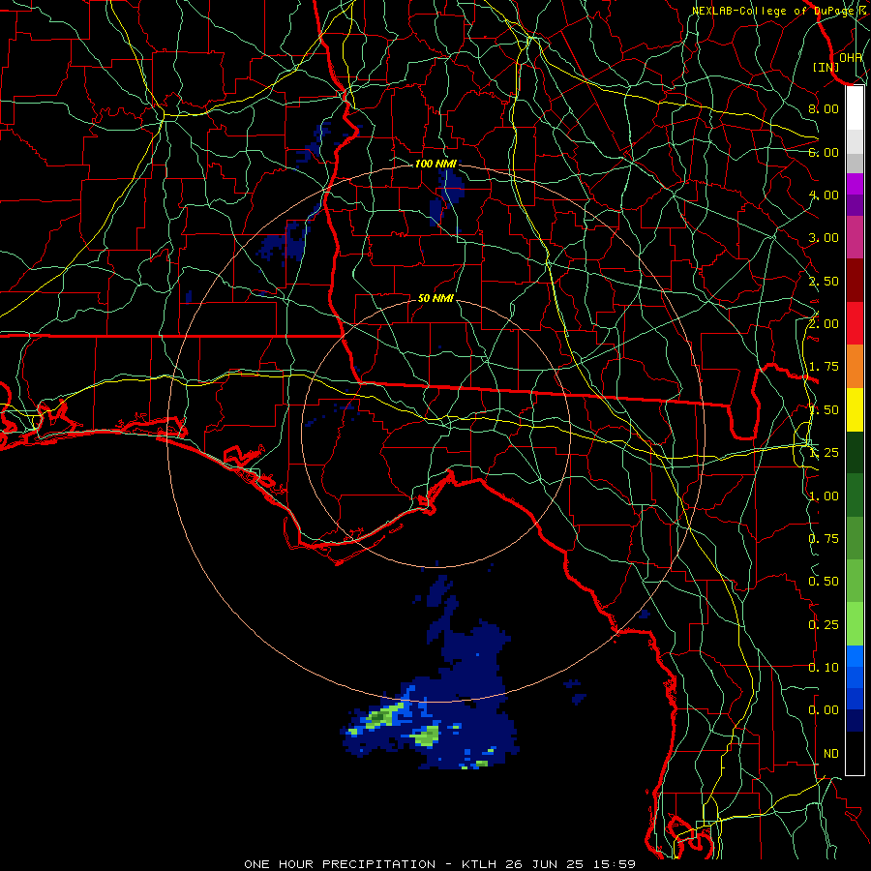The width and height of the screenshot is (871, 871).
Task: Pick the dark red swatch near 2.50
Action: (855, 281)
